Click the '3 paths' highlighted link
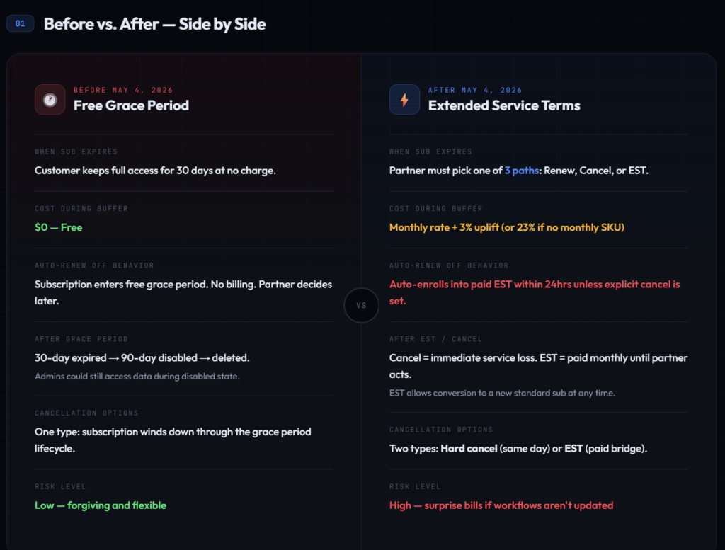The width and height of the screenshot is (725, 550). 520,171
